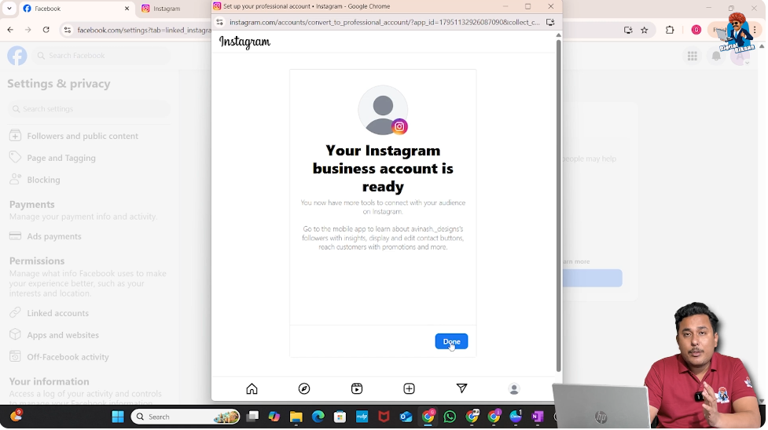Go forward in the Facebook window

point(28,31)
